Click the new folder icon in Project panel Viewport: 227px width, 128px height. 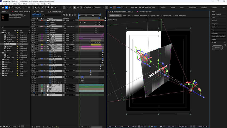[x=4, y=127]
